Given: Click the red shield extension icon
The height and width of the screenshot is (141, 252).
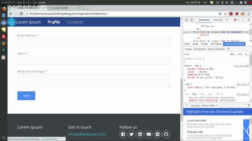Looking at the screenshot, I should (237, 14).
